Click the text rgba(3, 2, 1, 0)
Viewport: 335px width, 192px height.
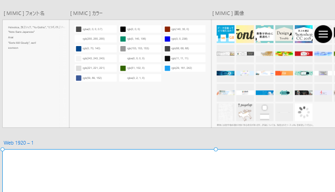pyautogui.click(x=136, y=78)
